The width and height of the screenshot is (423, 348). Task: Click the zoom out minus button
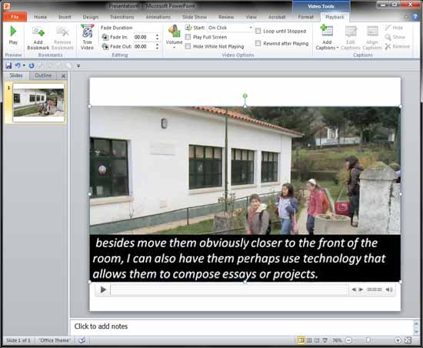click(348, 340)
